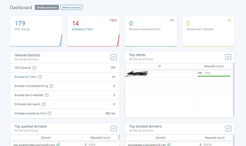Viewport: 246px width, 146px height.
Task: Click the large blue 179 DNS Queries number
Action: (20, 23)
